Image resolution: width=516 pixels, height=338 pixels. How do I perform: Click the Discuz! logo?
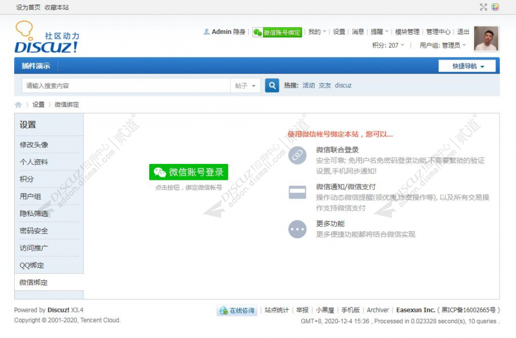[x=46, y=37]
